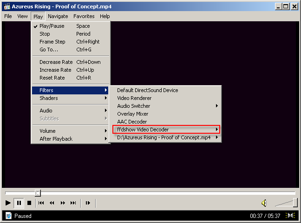
Task: Expand the Shaders submenu
Action: (x=71, y=98)
